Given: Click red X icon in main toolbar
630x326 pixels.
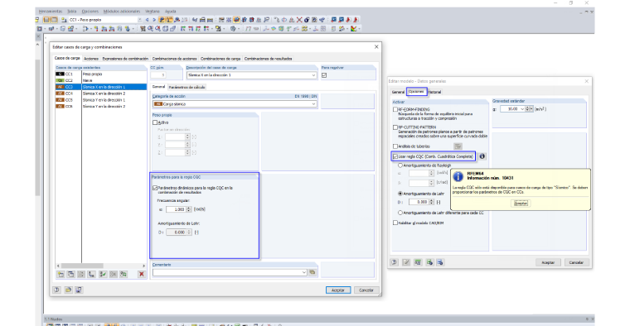Looking at the screenshot, I should (299, 20).
